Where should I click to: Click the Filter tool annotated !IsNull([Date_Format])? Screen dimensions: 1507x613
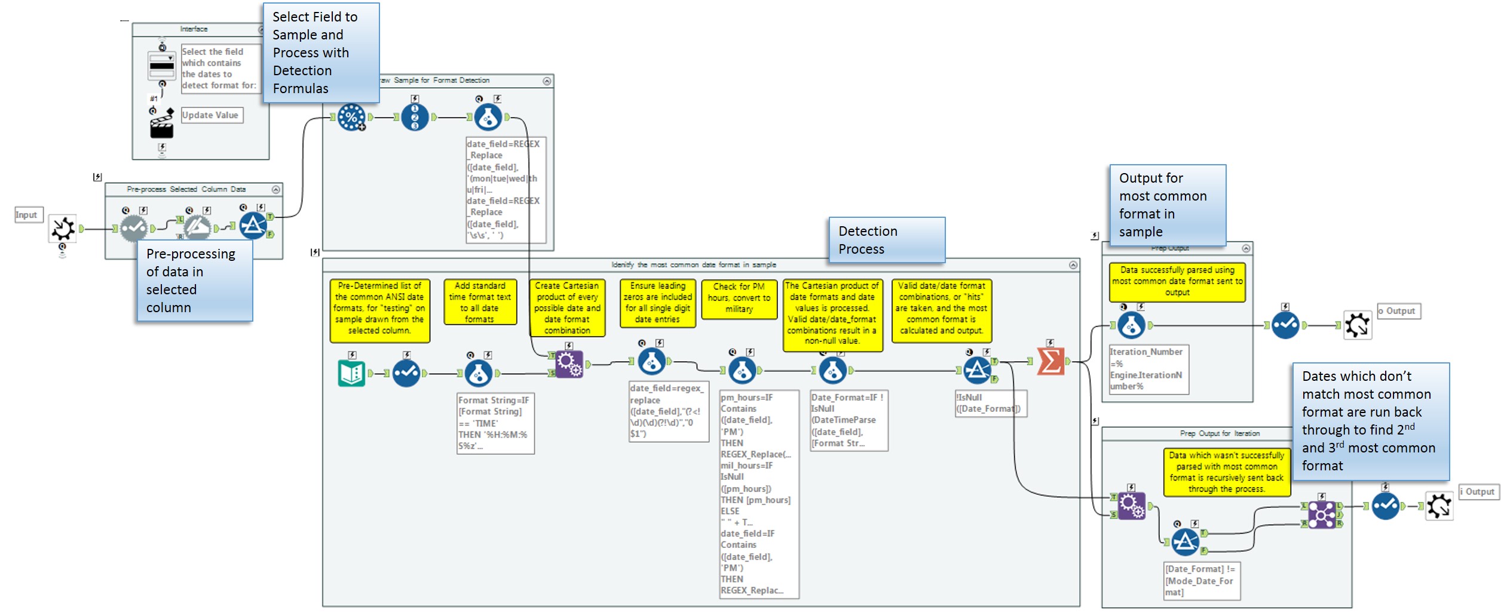(x=978, y=370)
